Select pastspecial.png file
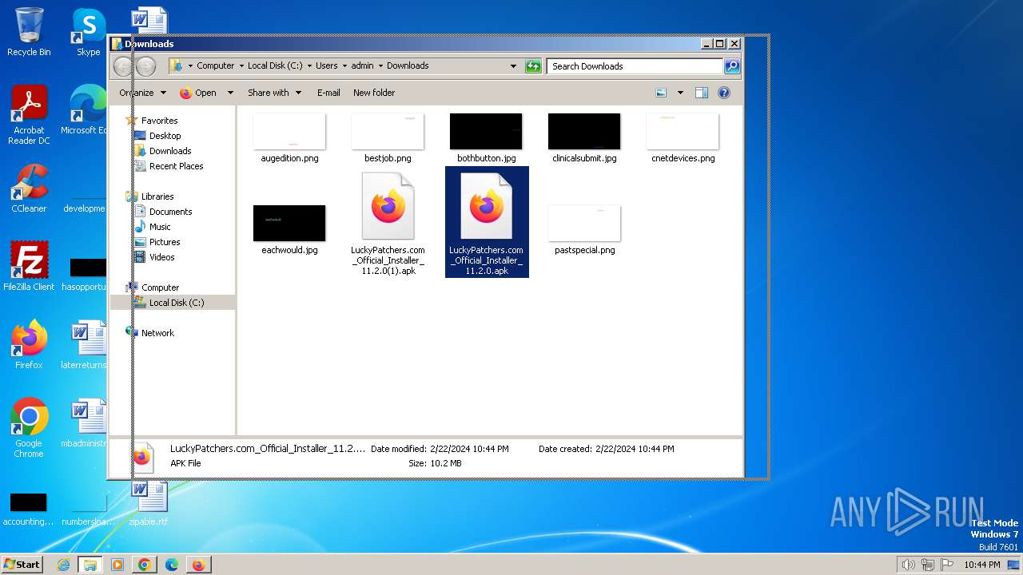The image size is (1023, 575). pos(584,230)
